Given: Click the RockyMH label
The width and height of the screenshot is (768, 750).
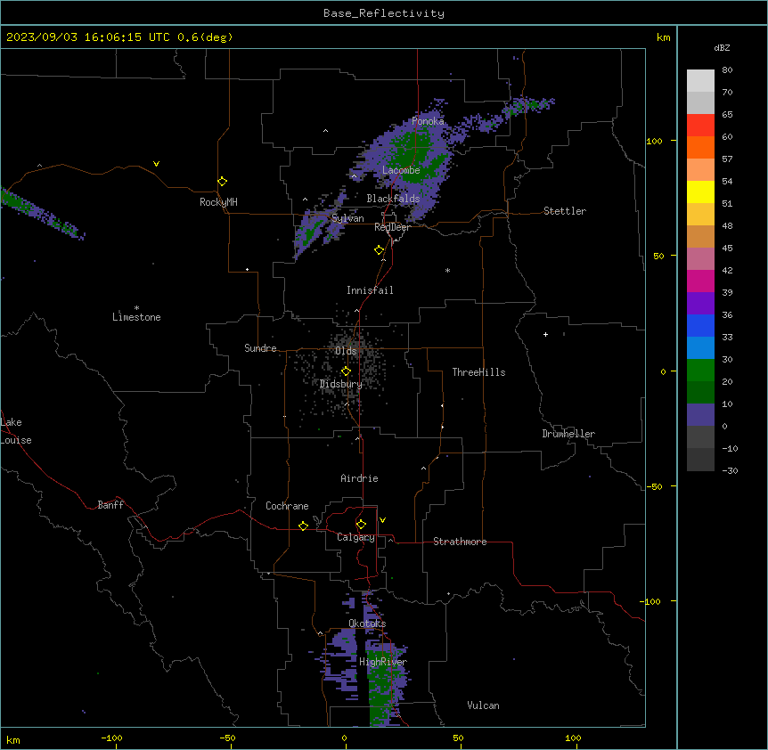Looking at the screenshot, I should click(x=218, y=202).
